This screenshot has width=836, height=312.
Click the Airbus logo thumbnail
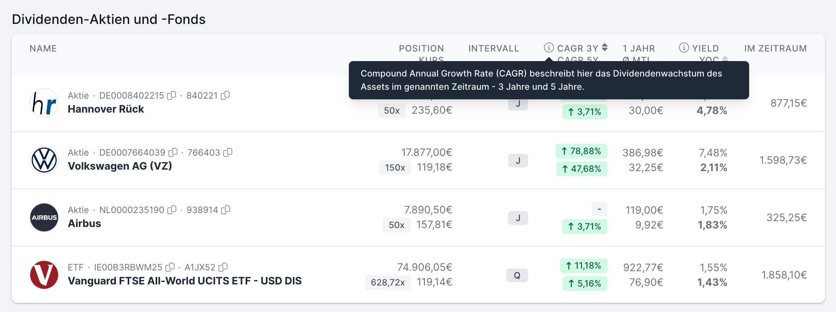[x=44, y=217]
